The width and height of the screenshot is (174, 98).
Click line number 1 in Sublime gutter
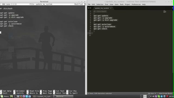[90, 11]
